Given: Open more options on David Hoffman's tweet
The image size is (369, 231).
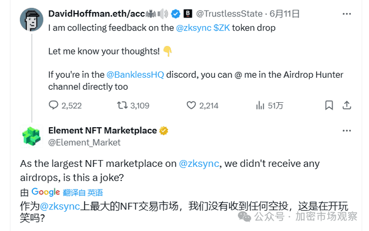Looking at the screenshot, I should (346, 13).
